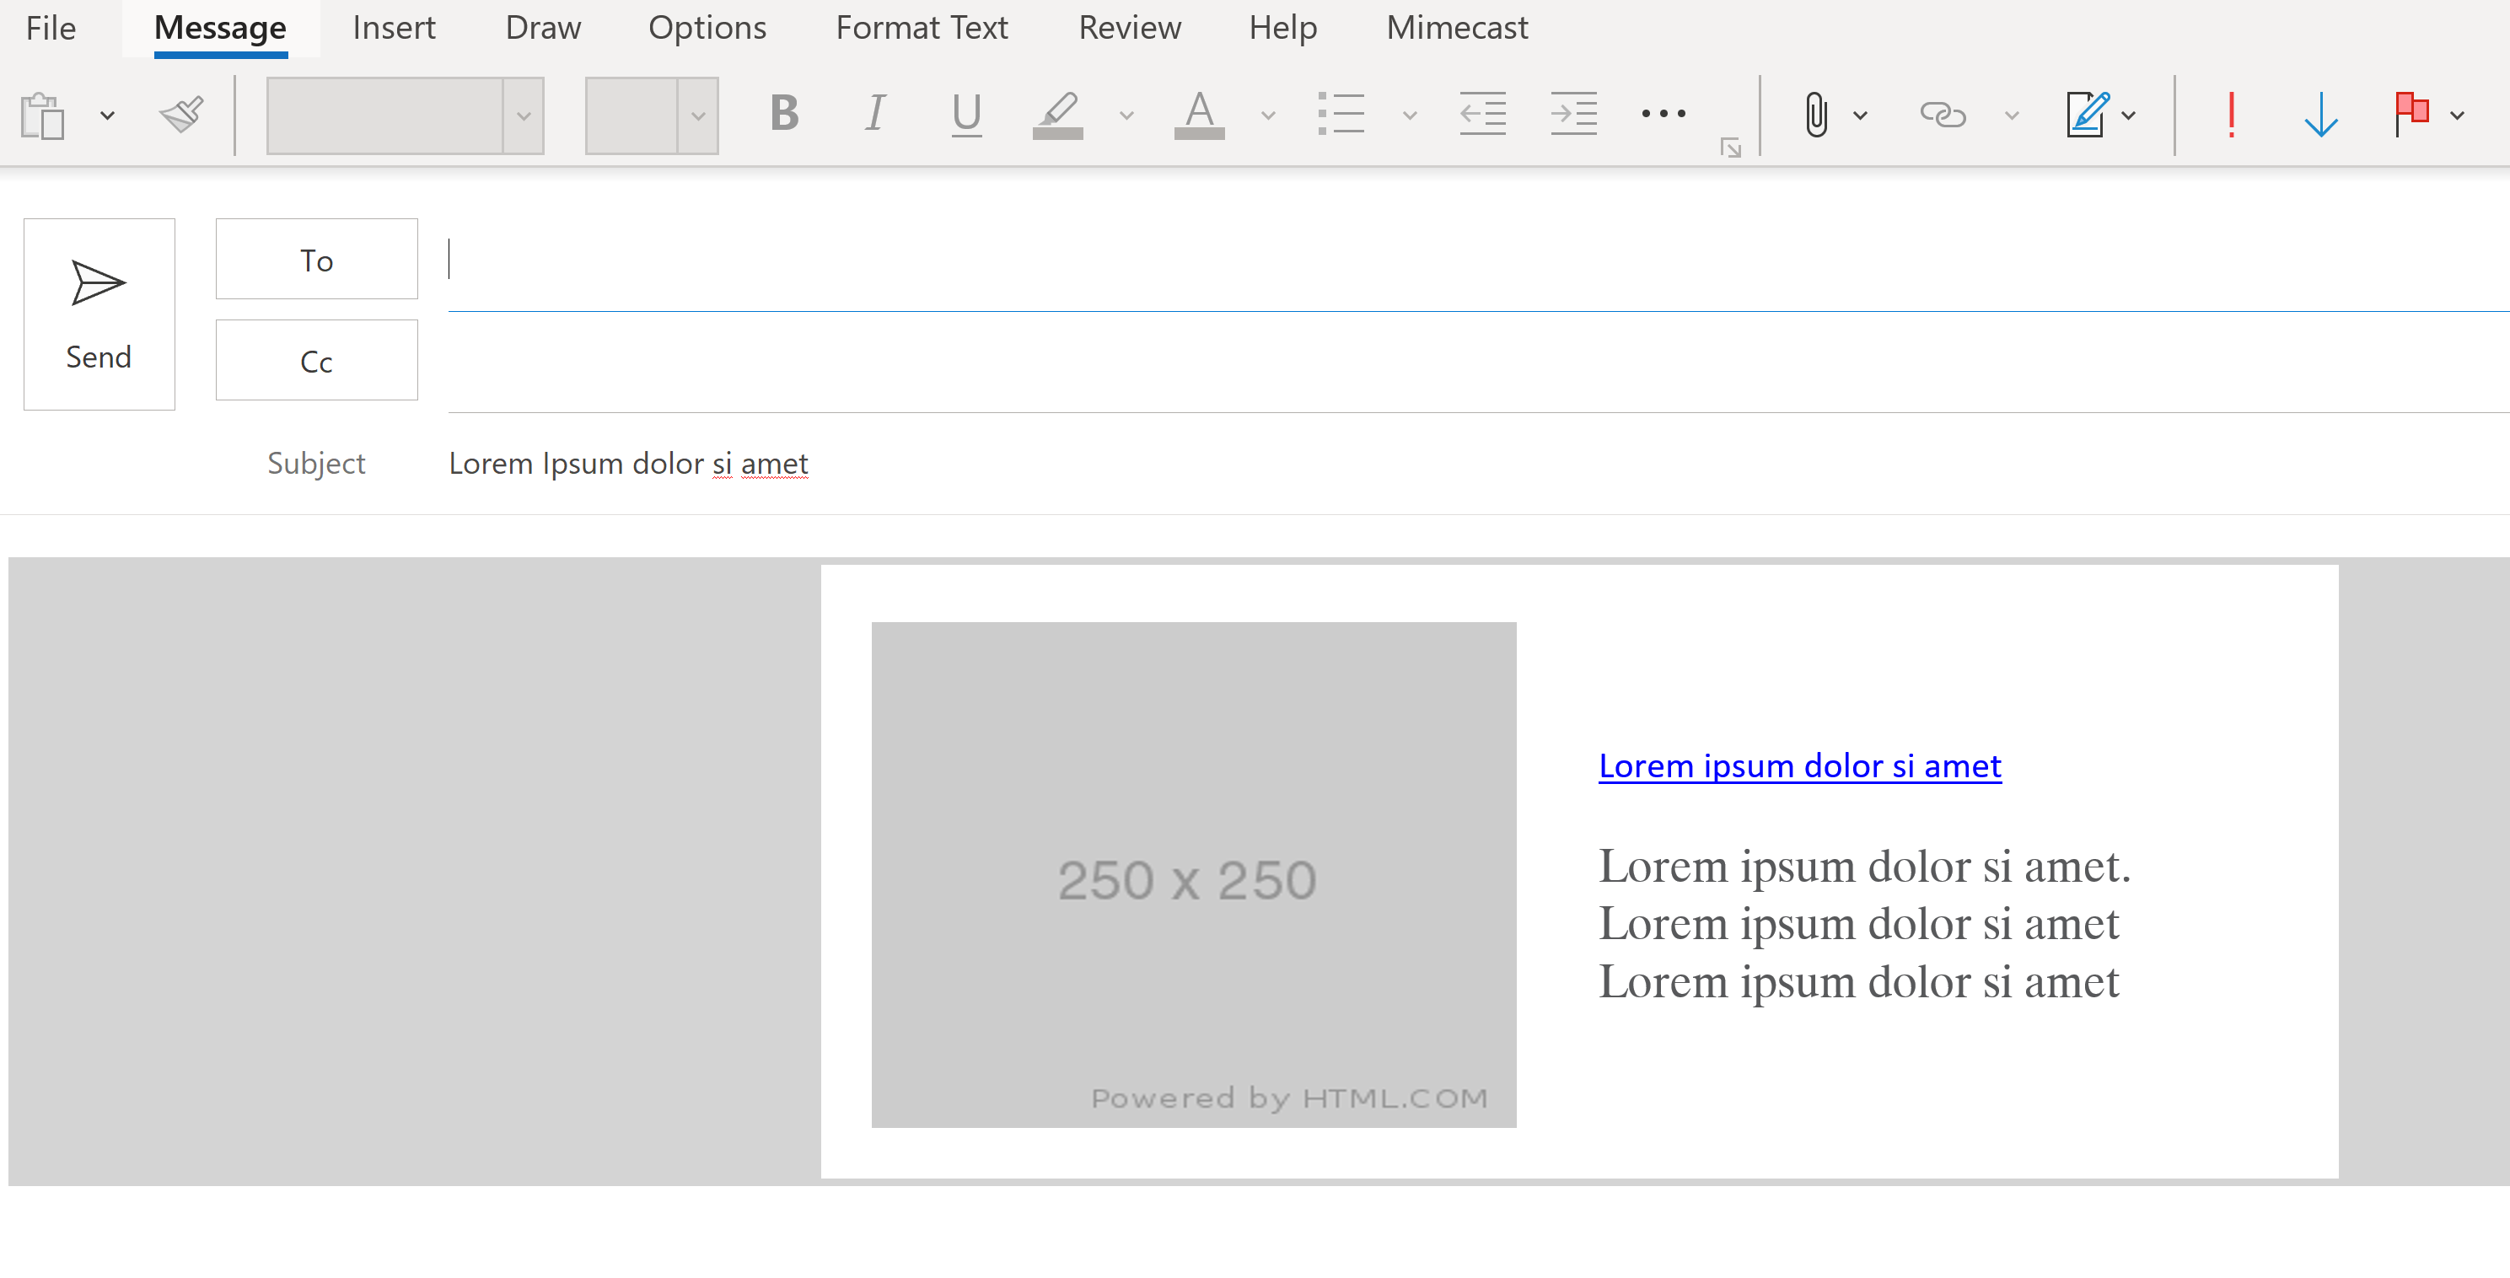Click the Insert Link chain icon
This screenshot has width=2510, height=1278.
point(1942,115)
